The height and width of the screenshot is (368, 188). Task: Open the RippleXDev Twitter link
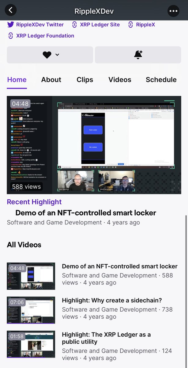coord(40,25)
